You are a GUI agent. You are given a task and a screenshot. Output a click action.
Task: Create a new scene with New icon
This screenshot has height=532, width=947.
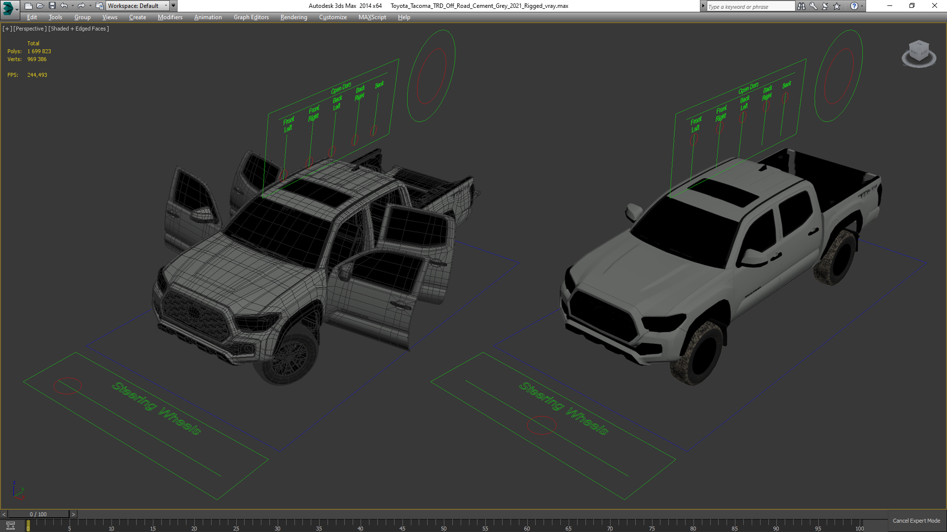click(28, 6)
